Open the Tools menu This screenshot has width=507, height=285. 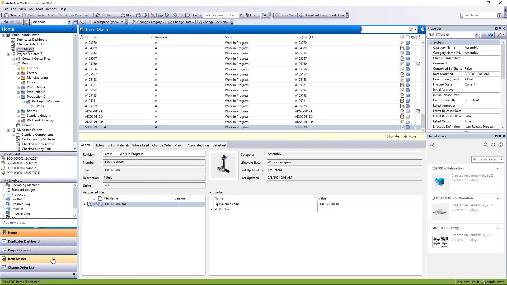tap(39, 9)
